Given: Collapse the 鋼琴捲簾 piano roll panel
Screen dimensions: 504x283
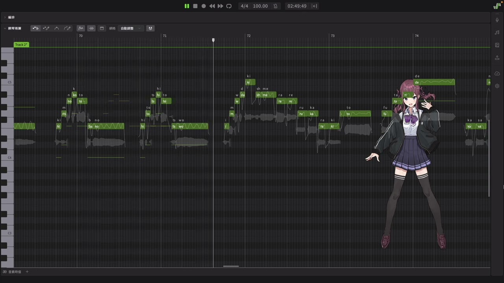Looking at the screenshot, I should pyautogui.click(x=5, y=28).
